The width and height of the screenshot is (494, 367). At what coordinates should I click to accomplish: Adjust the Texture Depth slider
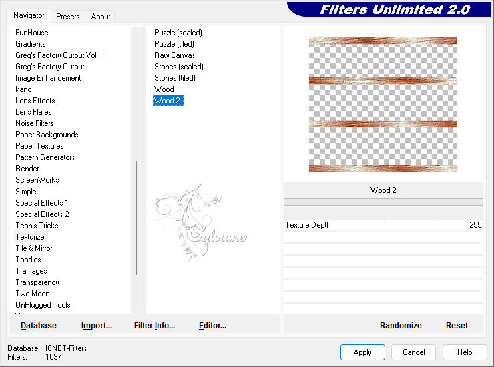tap(383, 225)
